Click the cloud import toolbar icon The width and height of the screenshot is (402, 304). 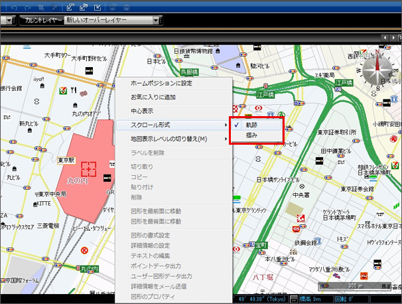(84, 7)
